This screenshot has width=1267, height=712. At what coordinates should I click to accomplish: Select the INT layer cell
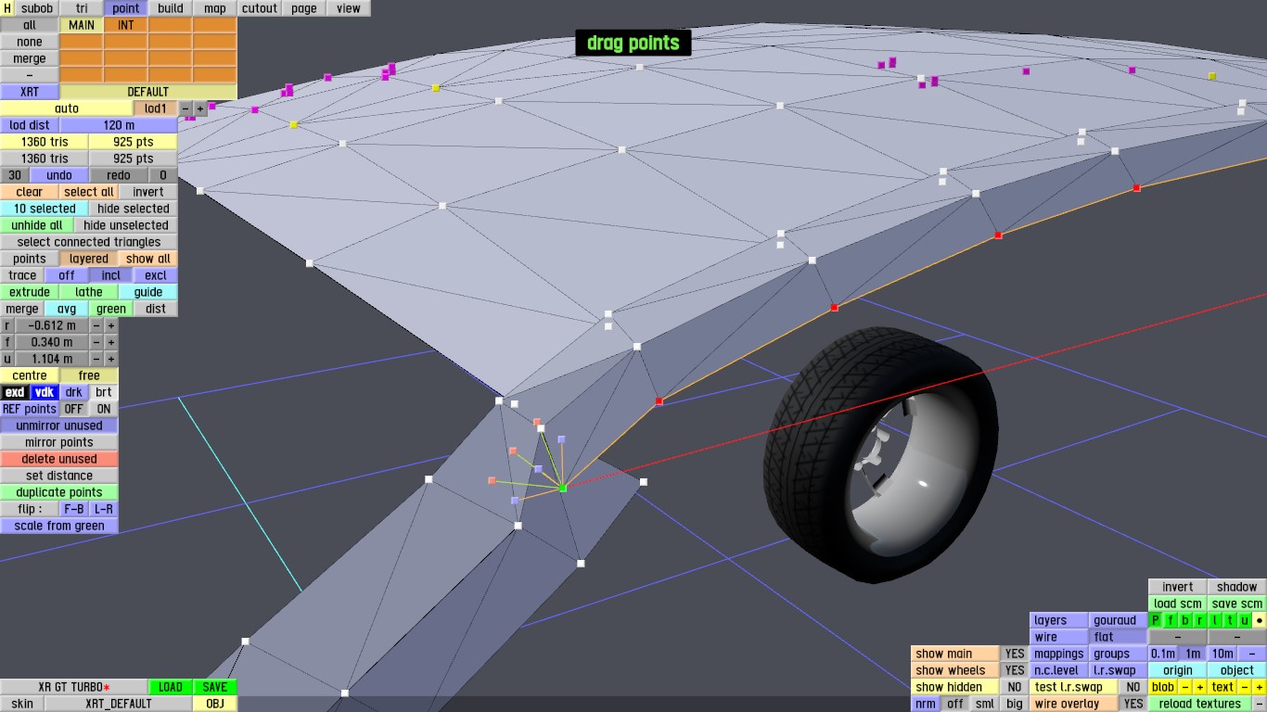coord(126,25)
